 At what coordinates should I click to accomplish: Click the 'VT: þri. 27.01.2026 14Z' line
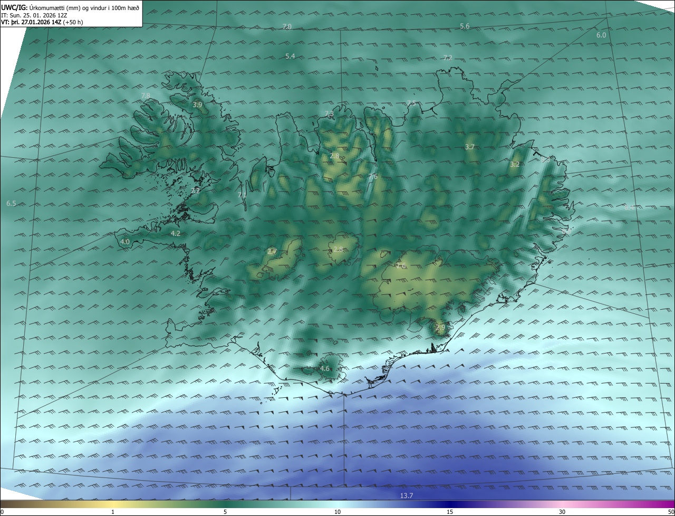[x=32, y=22]
